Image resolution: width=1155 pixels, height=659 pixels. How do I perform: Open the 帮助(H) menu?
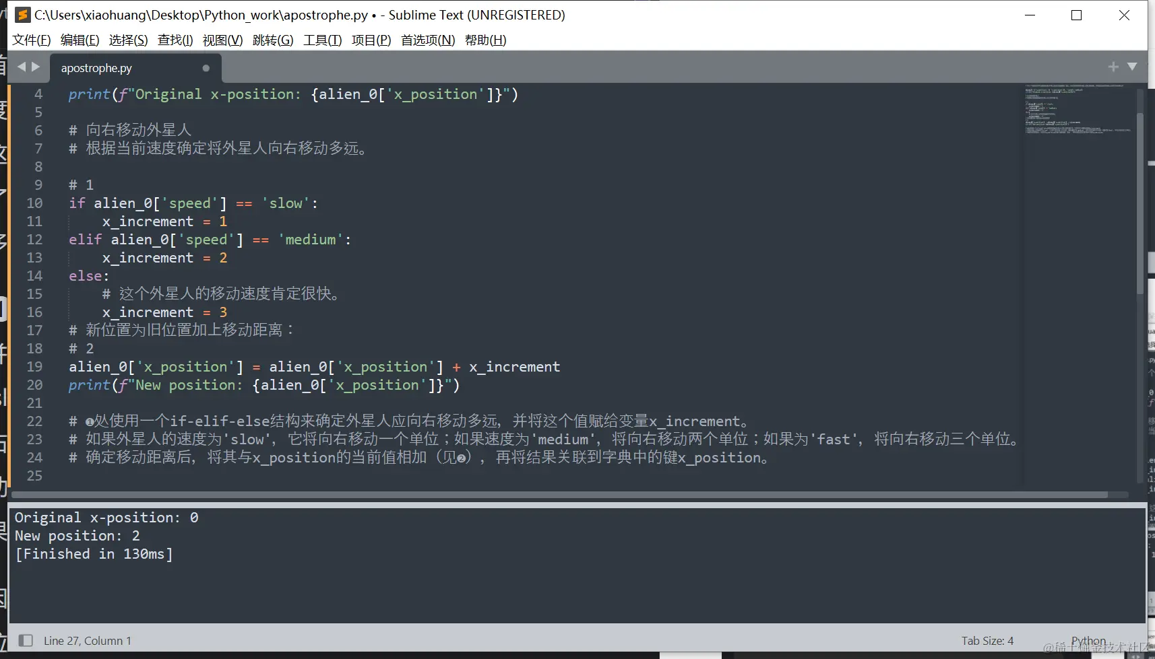[486, 40]
